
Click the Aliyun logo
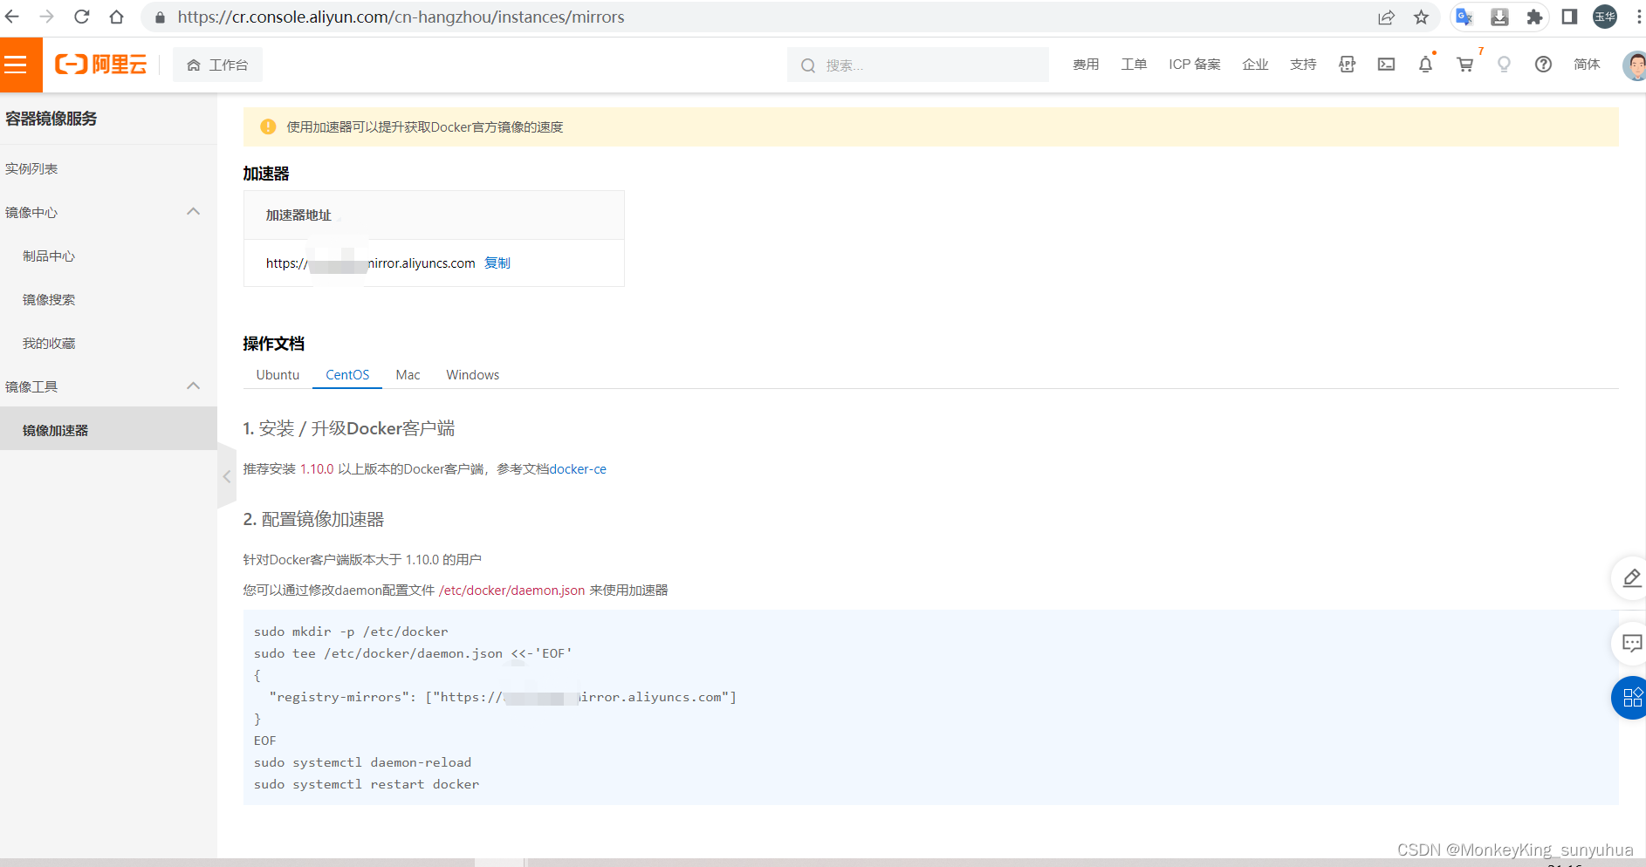(x=100, y=65)
